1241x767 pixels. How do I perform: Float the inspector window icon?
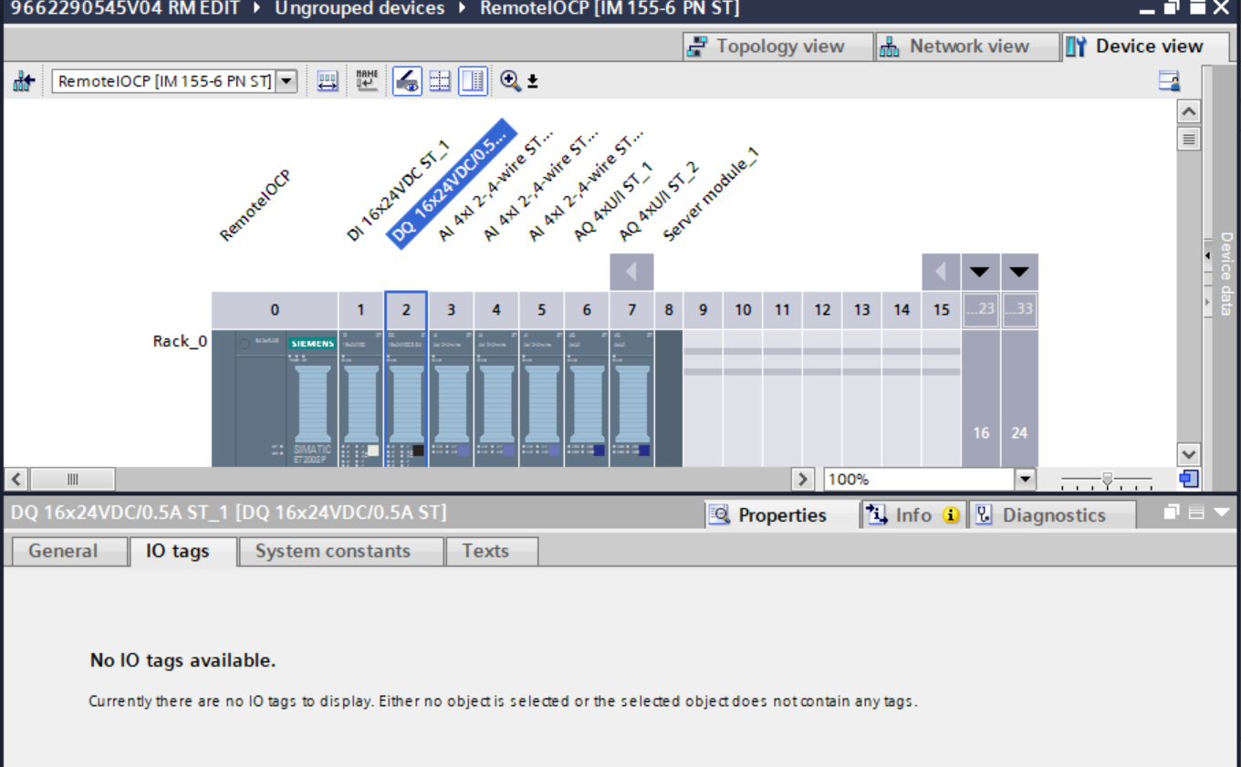[1173, 513]
